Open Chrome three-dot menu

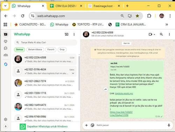[x=170, y=16]
